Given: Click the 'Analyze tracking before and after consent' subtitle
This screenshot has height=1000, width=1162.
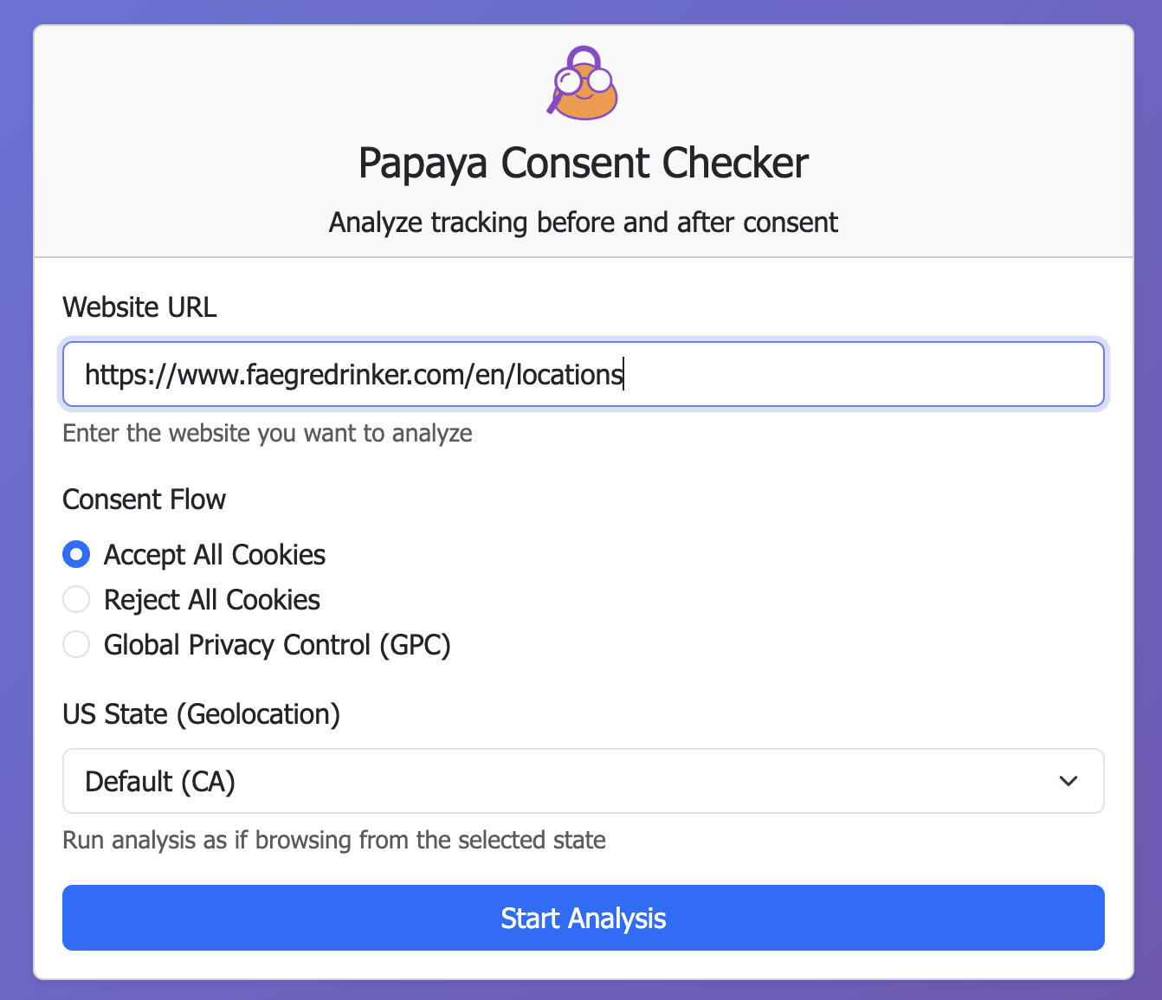Looking at the screenshot, I should point(584,223).
